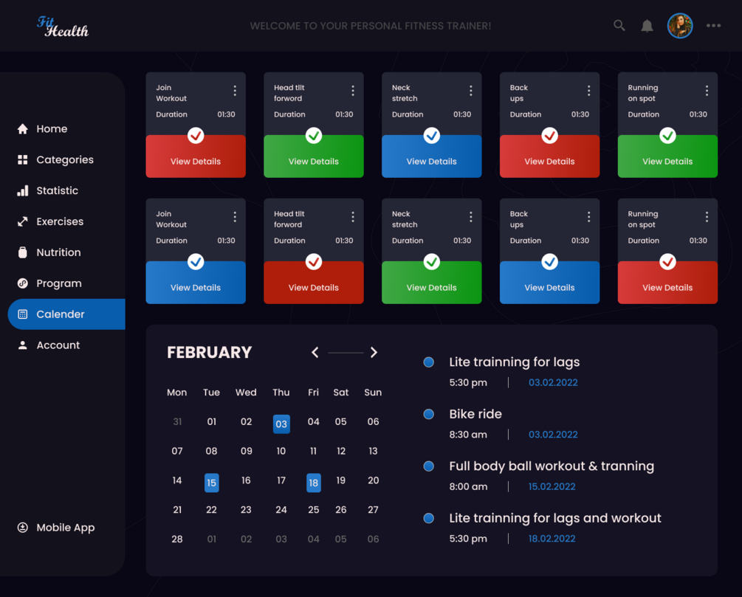Open notifications bell icon
This screenshot has height=597, width=742.
point(647,26)
